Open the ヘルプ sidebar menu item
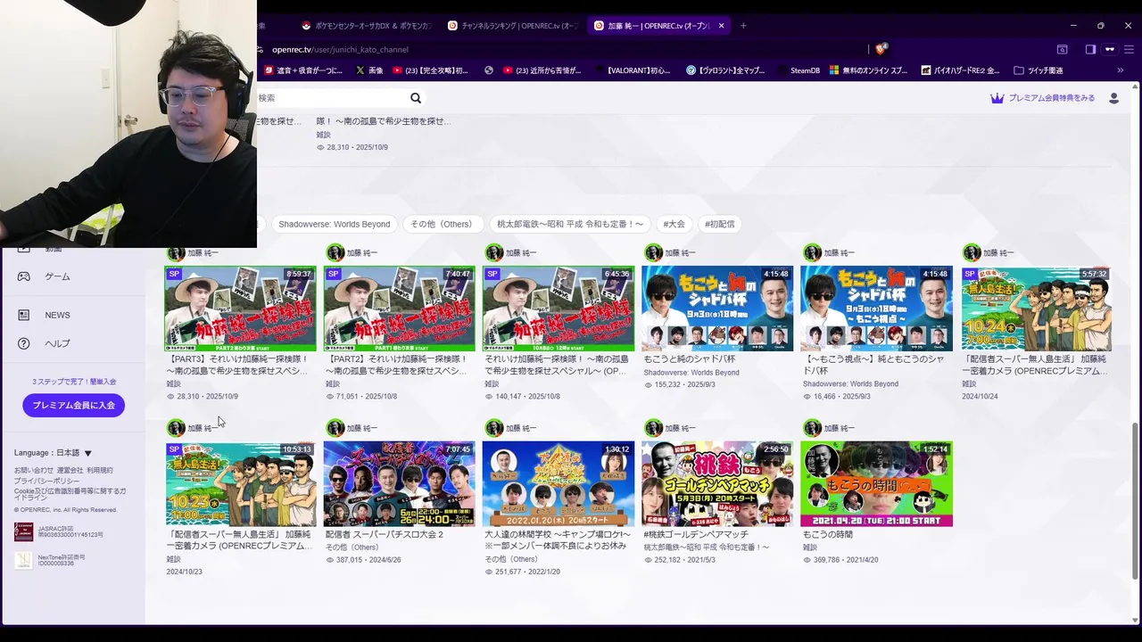Screen dimensions: 1142x642 [x=57, y=343]
